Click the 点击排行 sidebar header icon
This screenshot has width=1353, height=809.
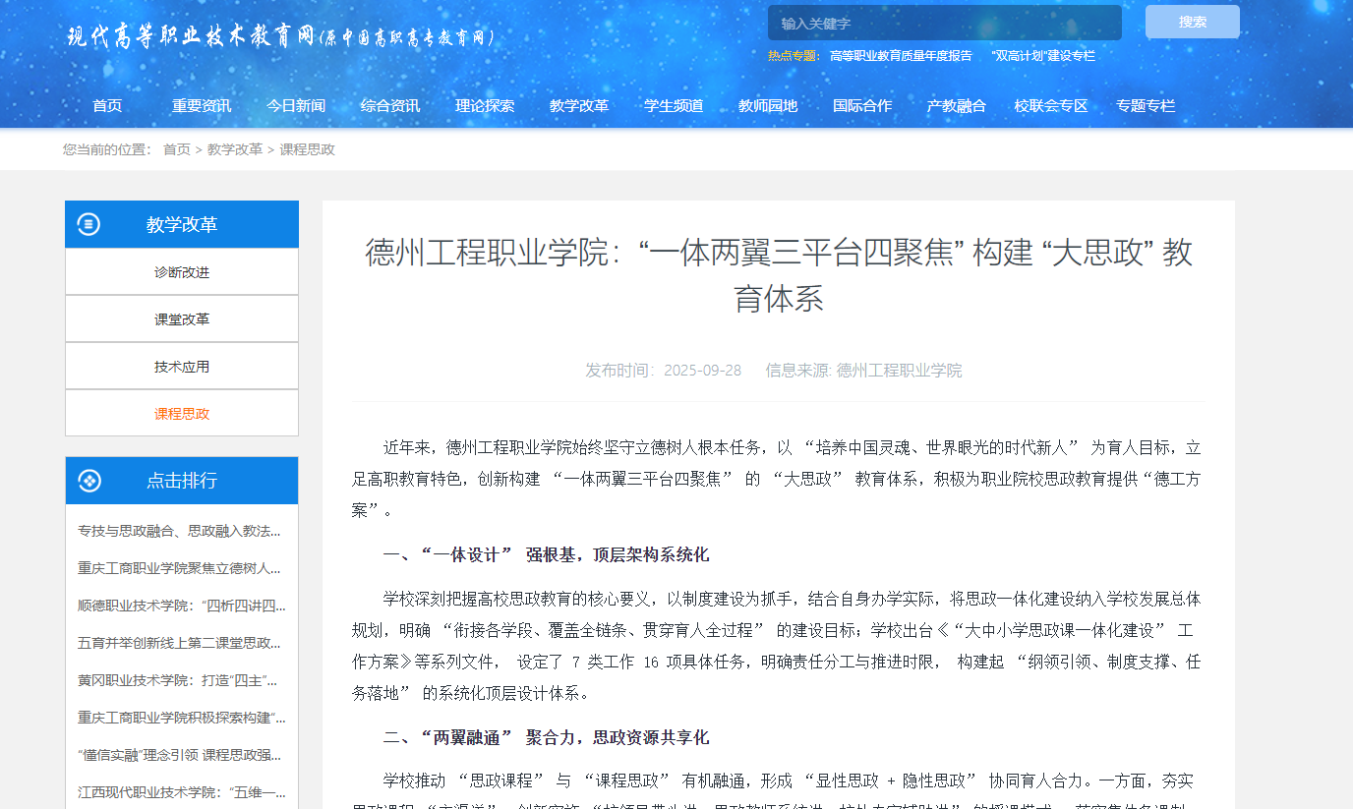88,481
